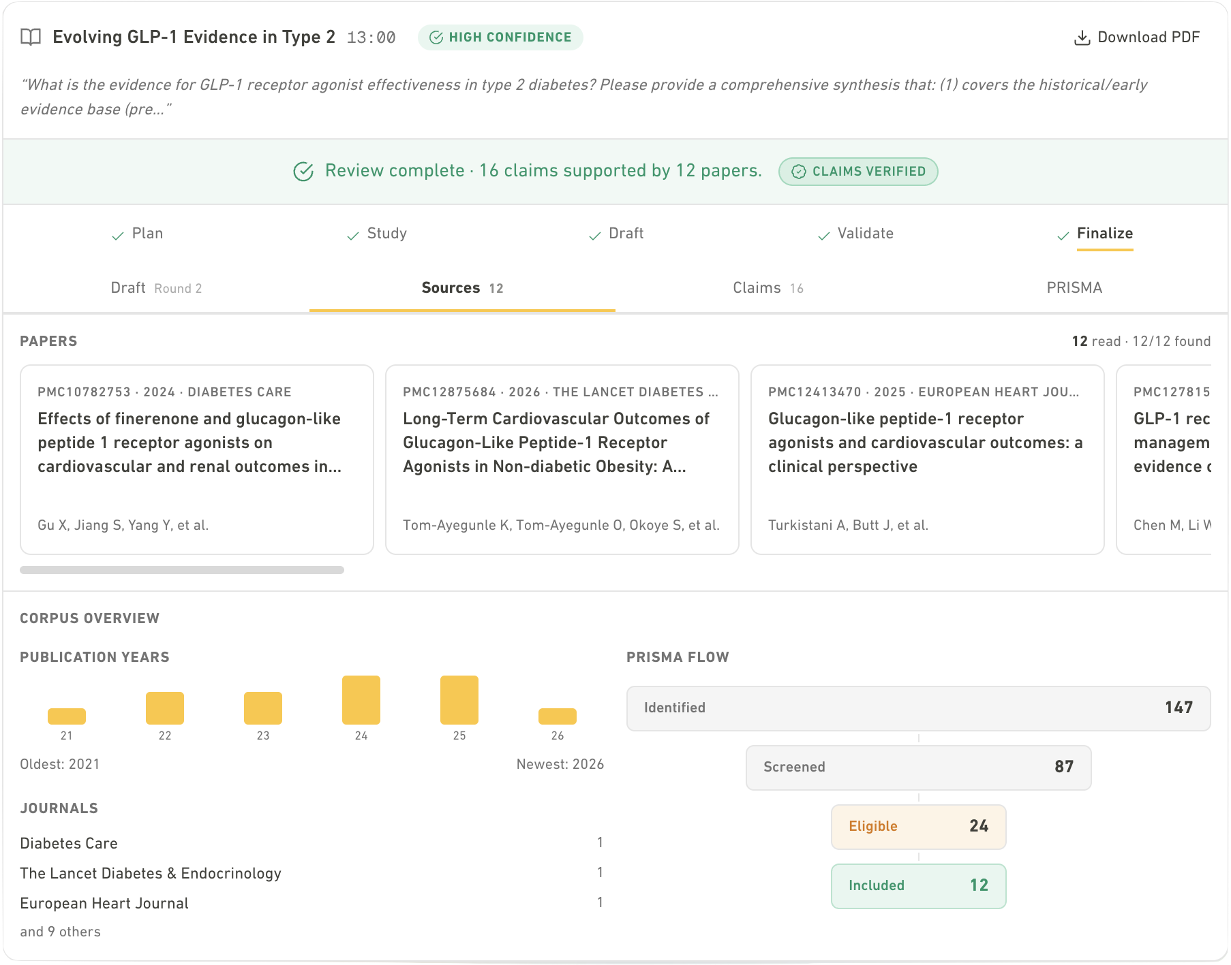The height and width of the screenshot is (965, 1231).
Task: Click the '12 read · 12/12 found' text
Action: click(x=1141, y=341)
